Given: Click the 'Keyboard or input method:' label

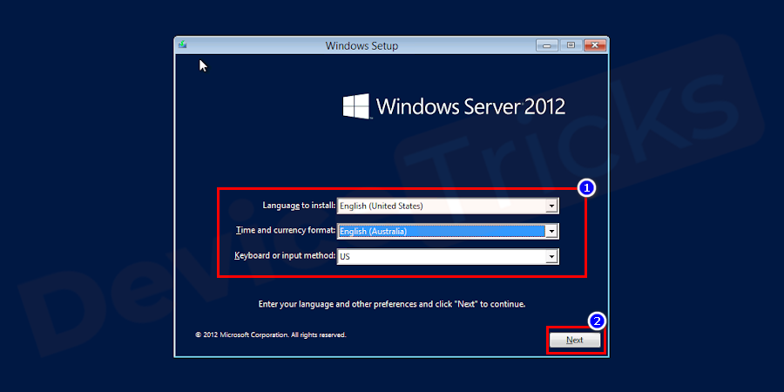Looking at the screenshot, I should point(285,256).
